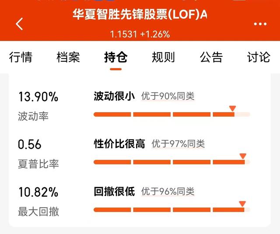Switch to the 档案 tab
The width and height of the screenshot is (280, 234).
(68, 57)
